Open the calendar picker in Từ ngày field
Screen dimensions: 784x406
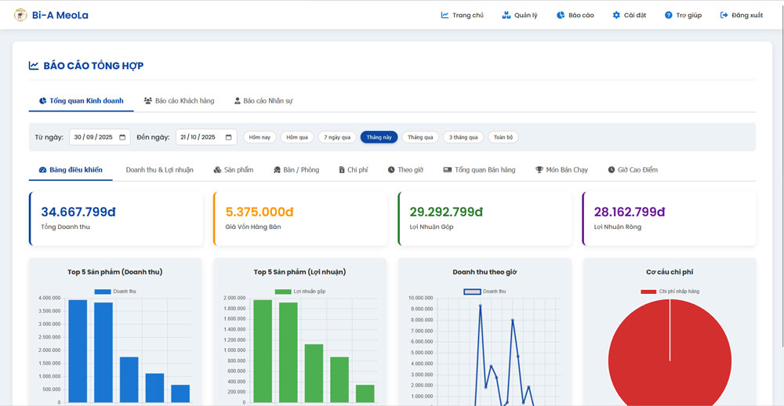[x=122, y=137]
